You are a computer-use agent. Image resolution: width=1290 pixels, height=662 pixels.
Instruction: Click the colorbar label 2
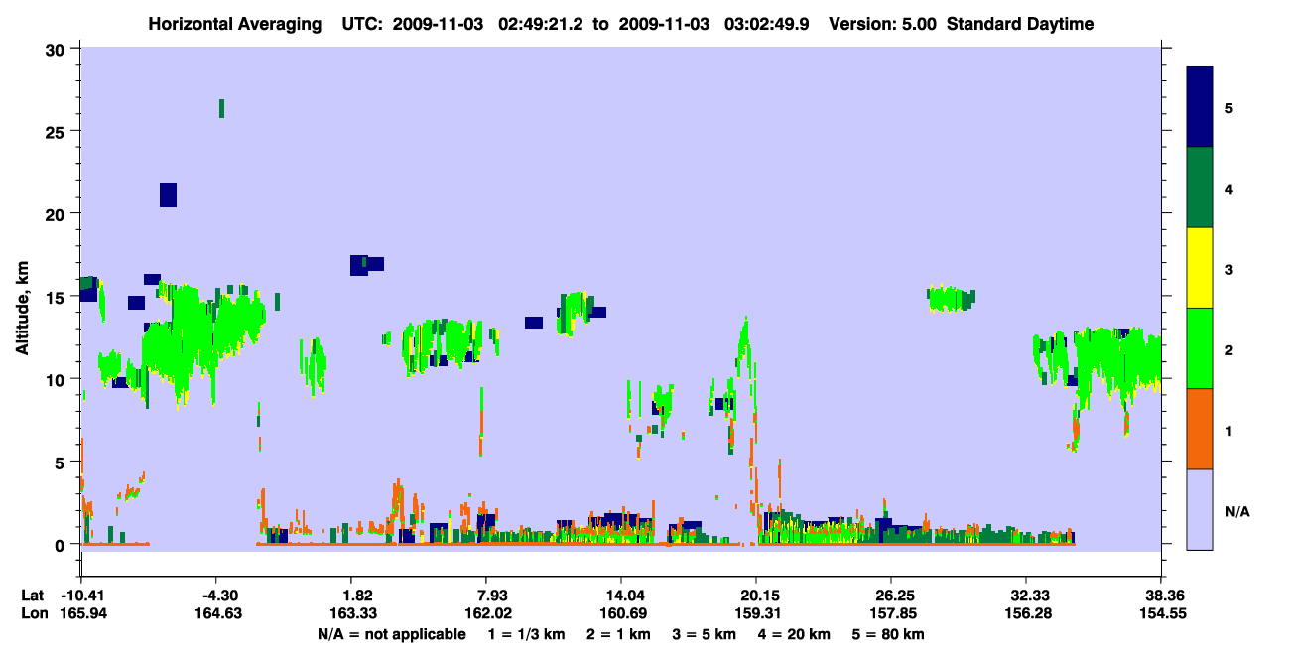[x=1229, y=349]
